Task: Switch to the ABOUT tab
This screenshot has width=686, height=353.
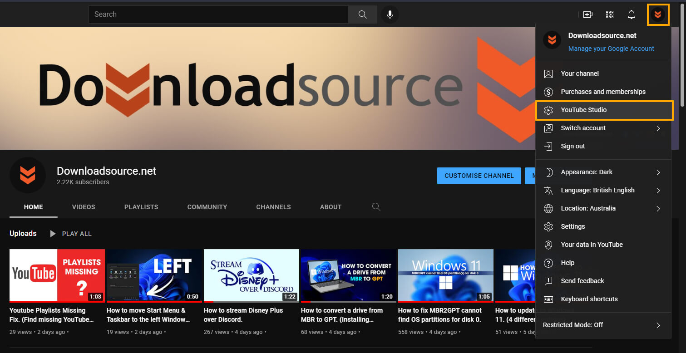Action: (331, 207)
